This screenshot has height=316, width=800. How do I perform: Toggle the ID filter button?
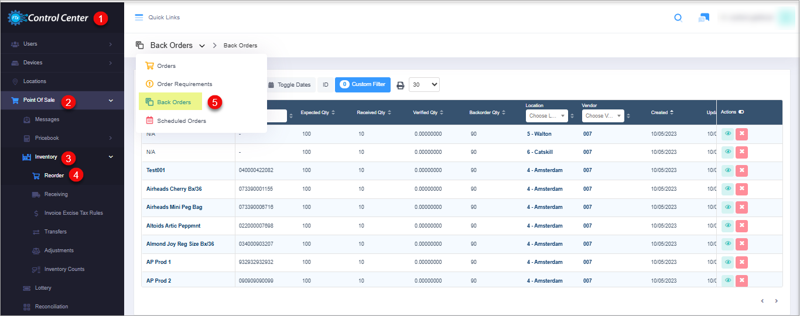pos(325,85)
